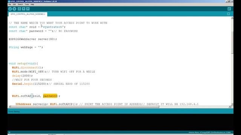This screenshot has width=241, height=135.
Task: Click the comment about access point name
Action: (x=58, y=23)
